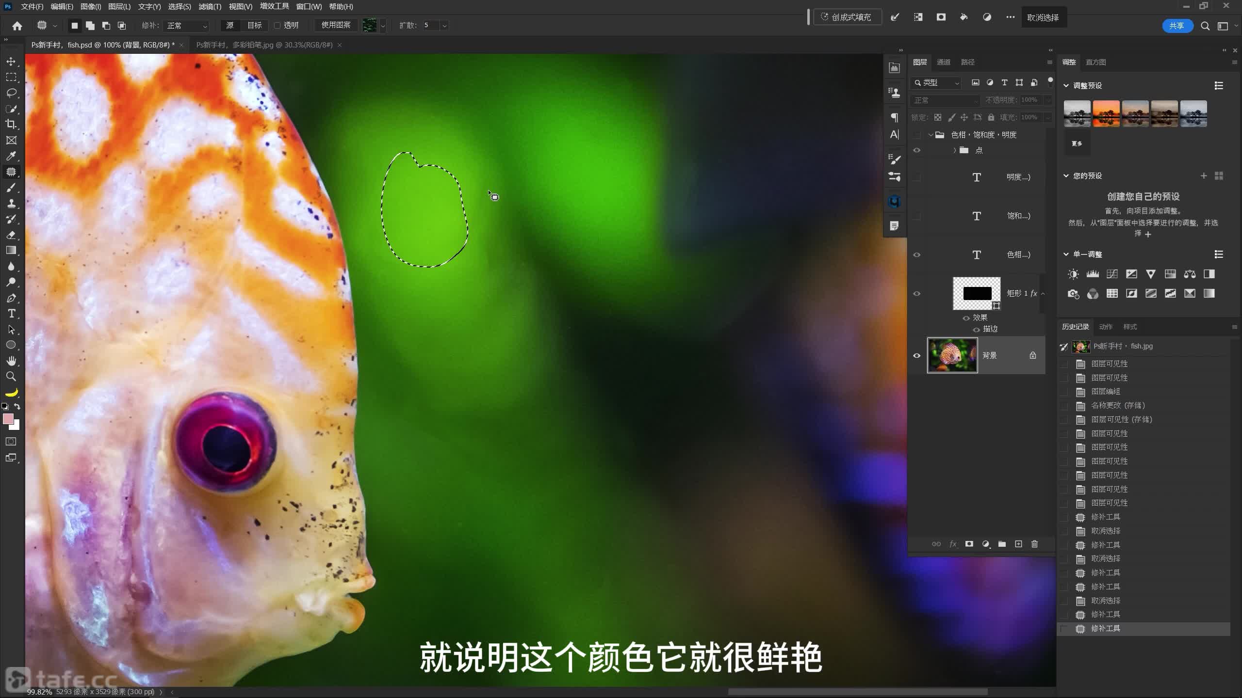Viewport: 1242px width, 698px height.
Task: Expand the 点 layer group
Action: pyautogui.click(x=954, y=150)
